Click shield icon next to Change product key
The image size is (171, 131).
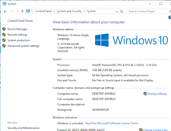pos(141,130)
